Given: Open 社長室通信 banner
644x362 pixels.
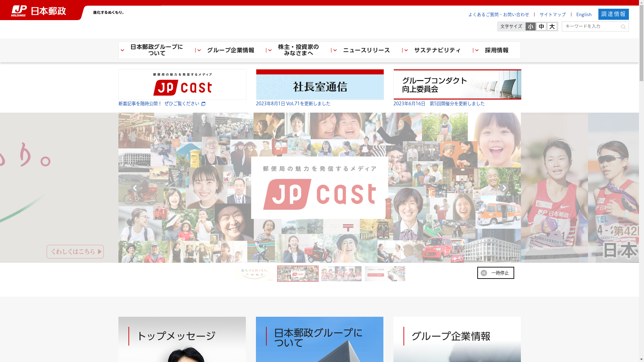Looking at the screenshot, I should pyautogui.click(x=320, y=84).
